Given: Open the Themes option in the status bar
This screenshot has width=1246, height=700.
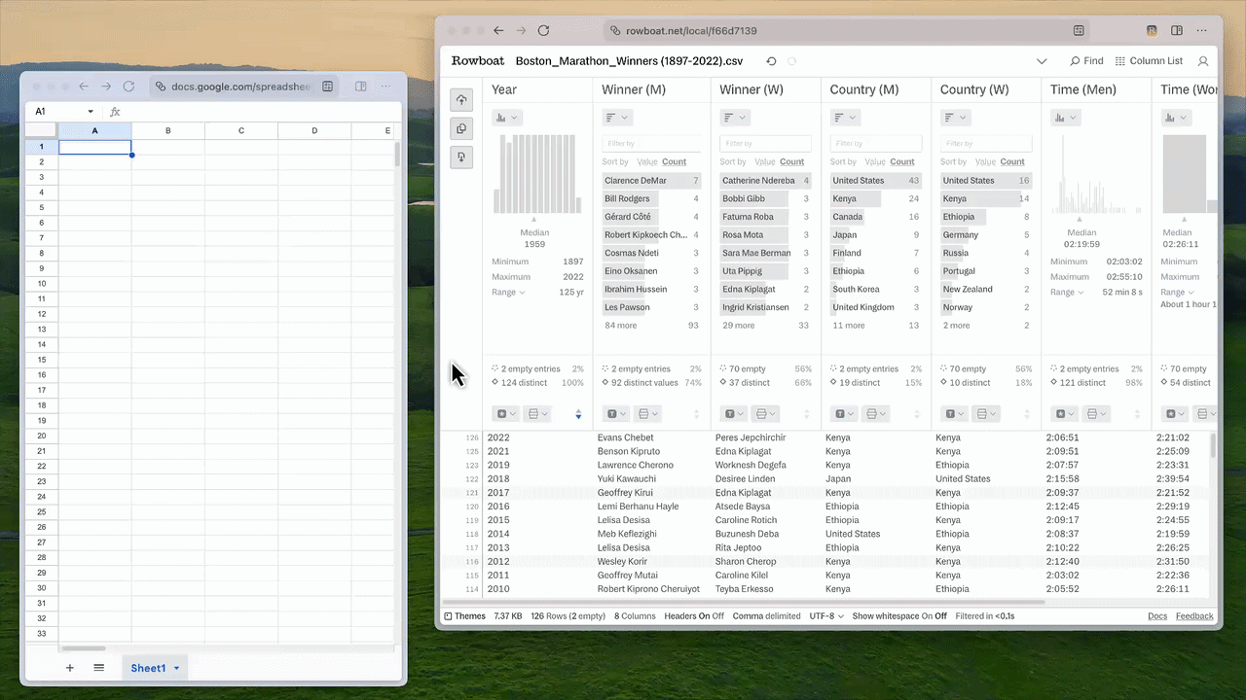Looking at the screenshot, I should click(x=464, y=616).
